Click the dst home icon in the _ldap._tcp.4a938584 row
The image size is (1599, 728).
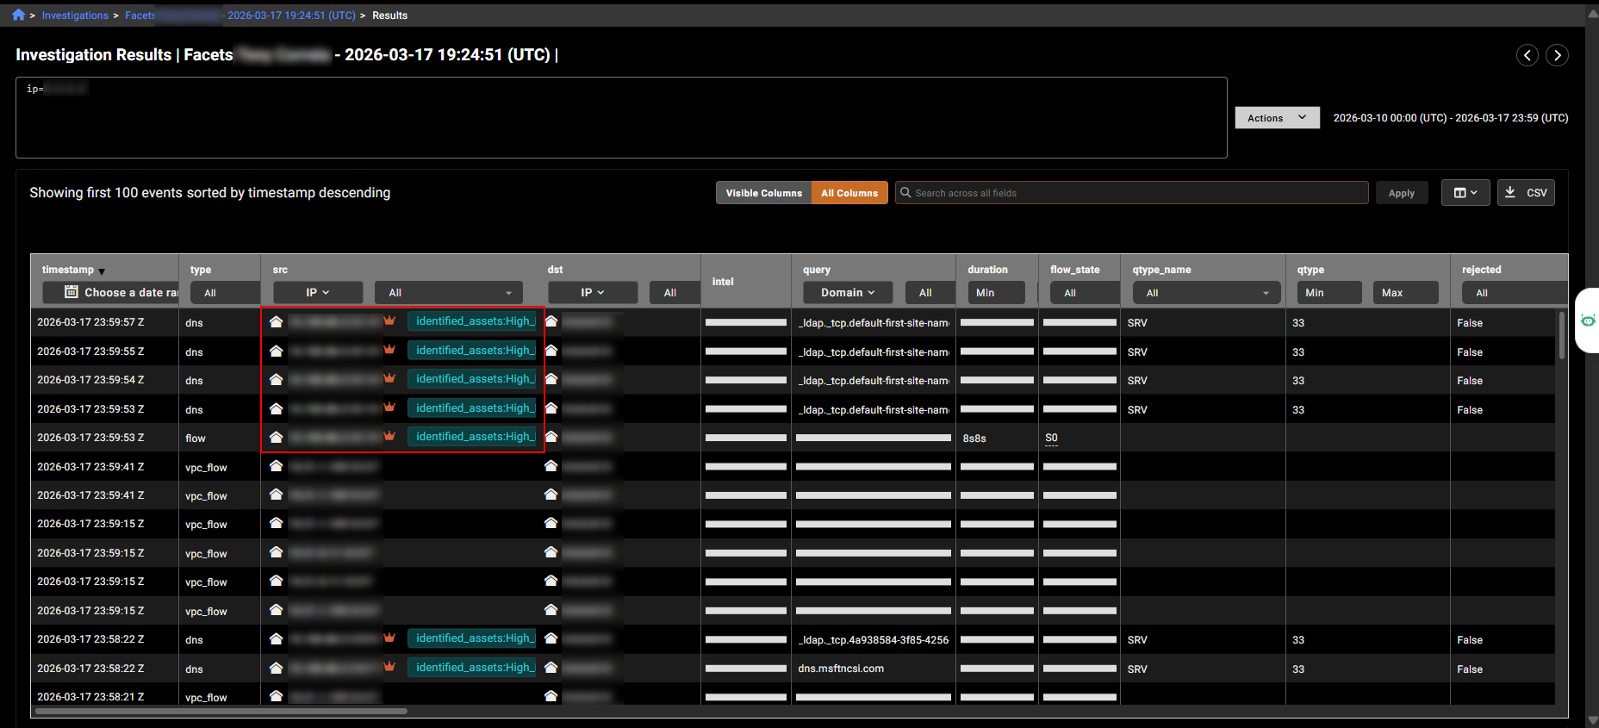click(551, 638)
